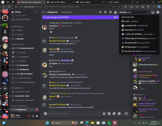The height and width of the screenshot is (126, 162).
Task: Toggle the member list icon
Action: 115,12
